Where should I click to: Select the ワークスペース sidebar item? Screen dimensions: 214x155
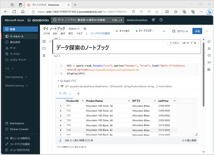[17, 36]
